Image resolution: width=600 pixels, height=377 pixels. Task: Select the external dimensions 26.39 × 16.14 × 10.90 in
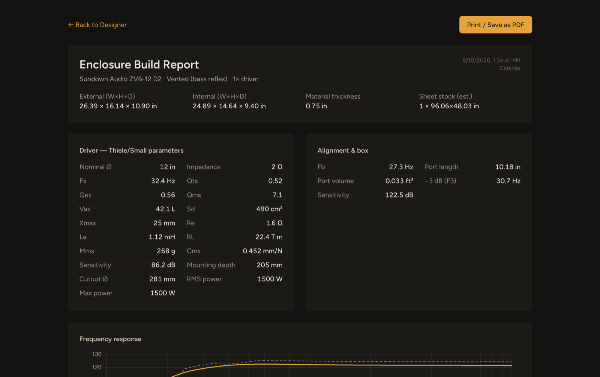click(x=118, y=106)
